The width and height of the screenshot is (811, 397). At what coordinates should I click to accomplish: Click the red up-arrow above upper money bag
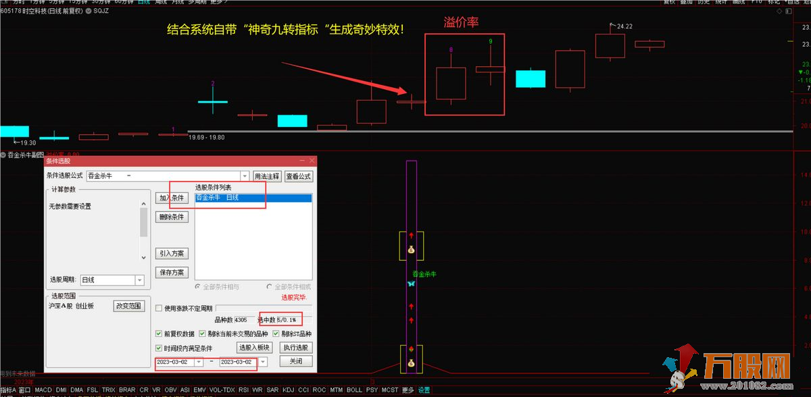(x=411, y=236)
